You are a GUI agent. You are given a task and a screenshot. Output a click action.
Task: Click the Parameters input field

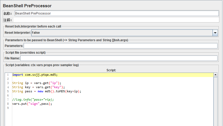[121, 46]
